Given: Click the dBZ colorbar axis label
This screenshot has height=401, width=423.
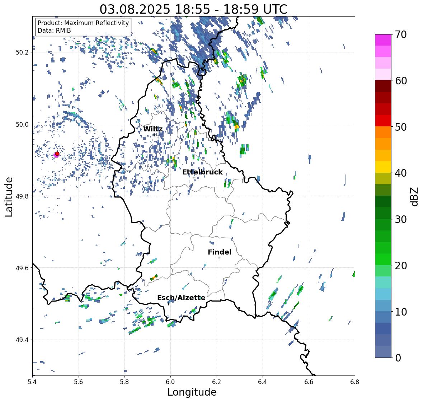Looking at the screenshot, I should (415, 196).
